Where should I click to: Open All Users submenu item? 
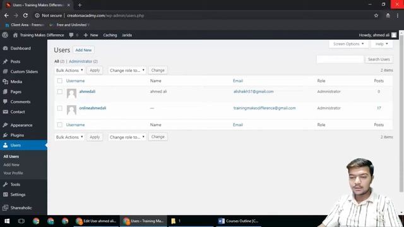11,156
